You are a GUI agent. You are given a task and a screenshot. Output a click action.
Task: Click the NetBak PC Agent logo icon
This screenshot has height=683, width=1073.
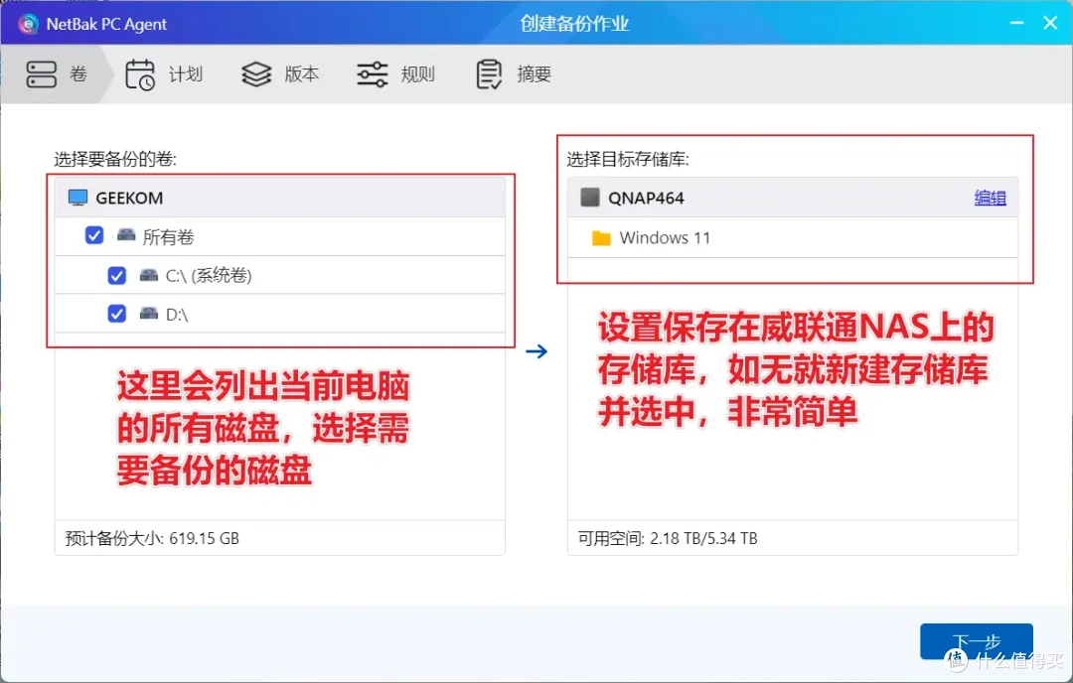coord(28,24)
